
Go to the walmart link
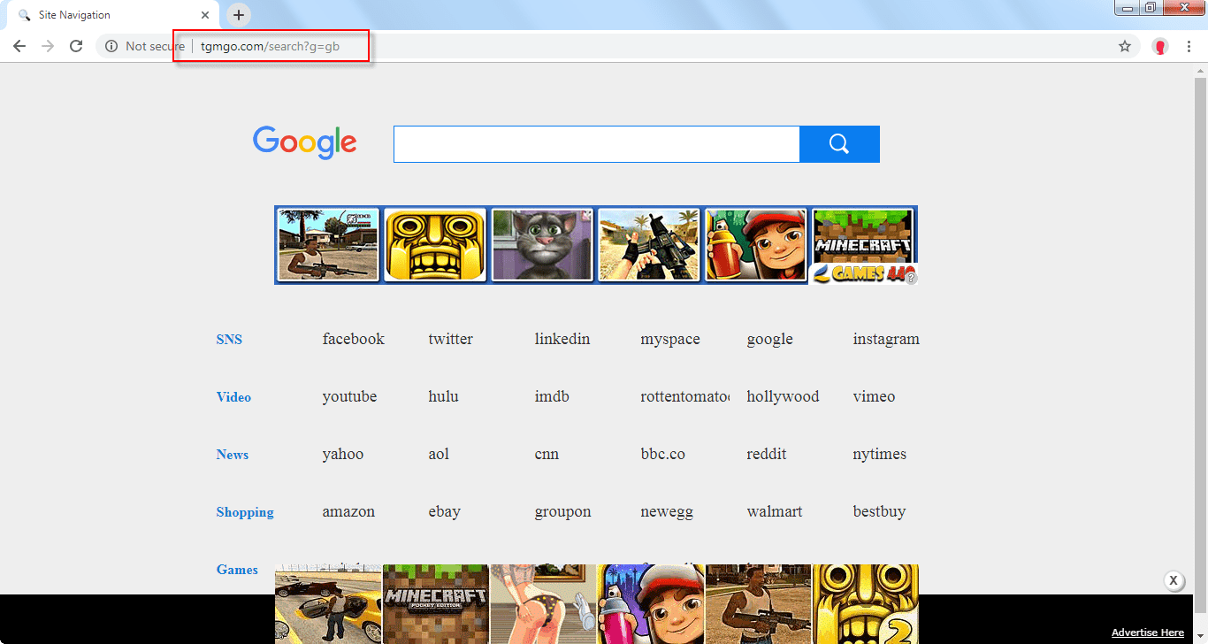(775, 511)
